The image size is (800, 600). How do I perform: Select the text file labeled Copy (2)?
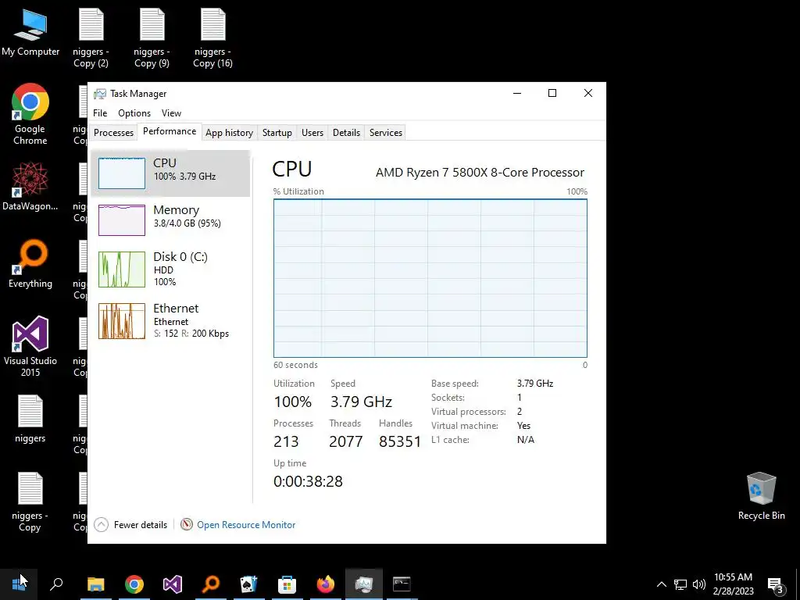[x=91, y=37]
